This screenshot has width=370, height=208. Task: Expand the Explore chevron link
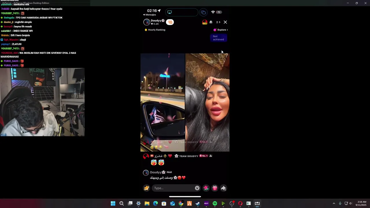[221, 30]
